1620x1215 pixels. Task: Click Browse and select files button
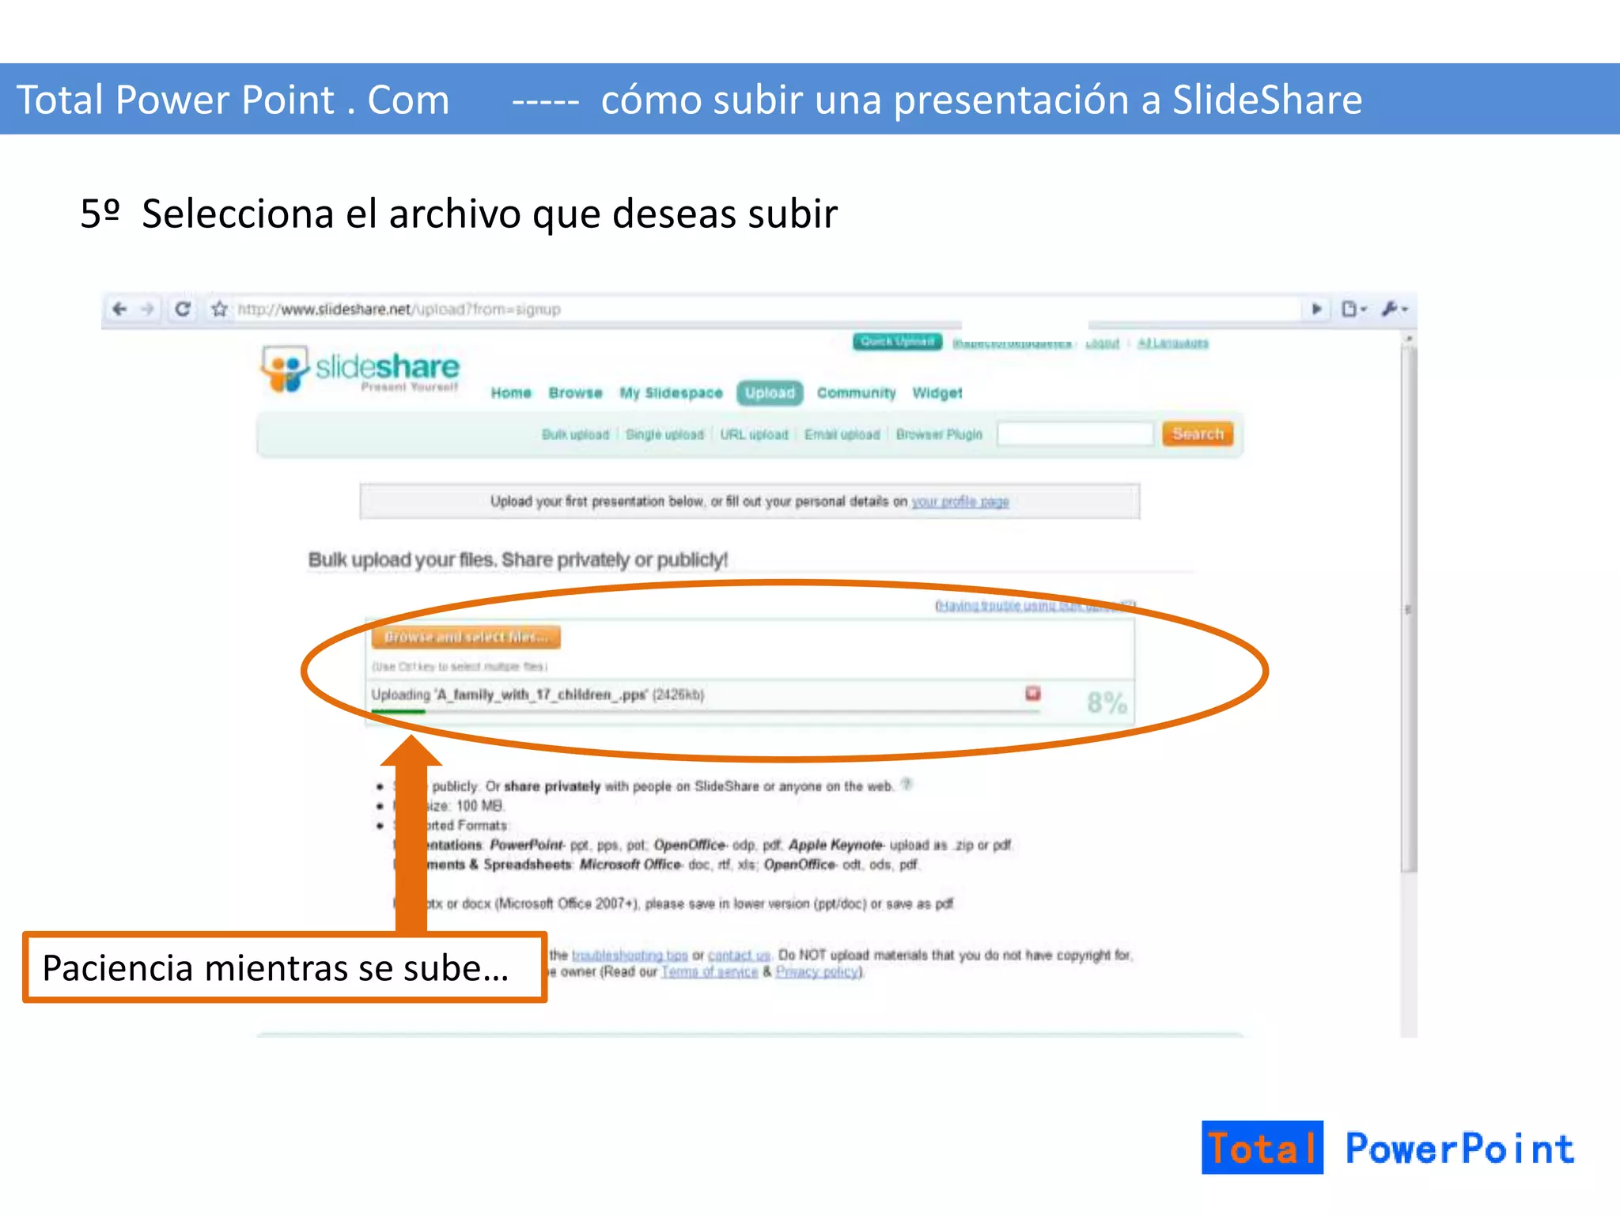click(466, 637)
